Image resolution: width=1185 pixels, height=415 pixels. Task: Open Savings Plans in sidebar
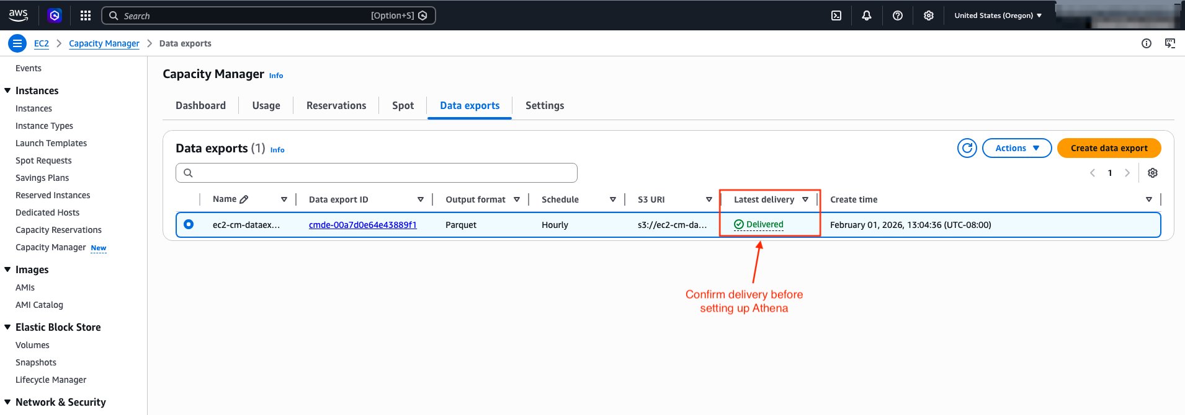pos(42,178)
